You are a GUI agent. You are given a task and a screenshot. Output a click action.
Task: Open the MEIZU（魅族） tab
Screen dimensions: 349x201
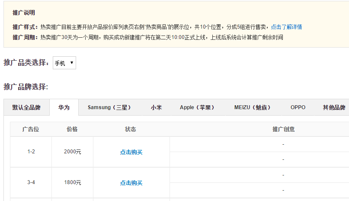click(252, 107)
